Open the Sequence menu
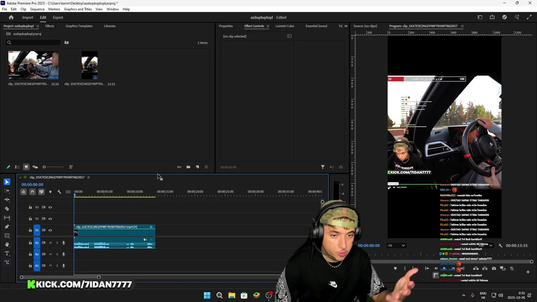 (x=37, y=9)
